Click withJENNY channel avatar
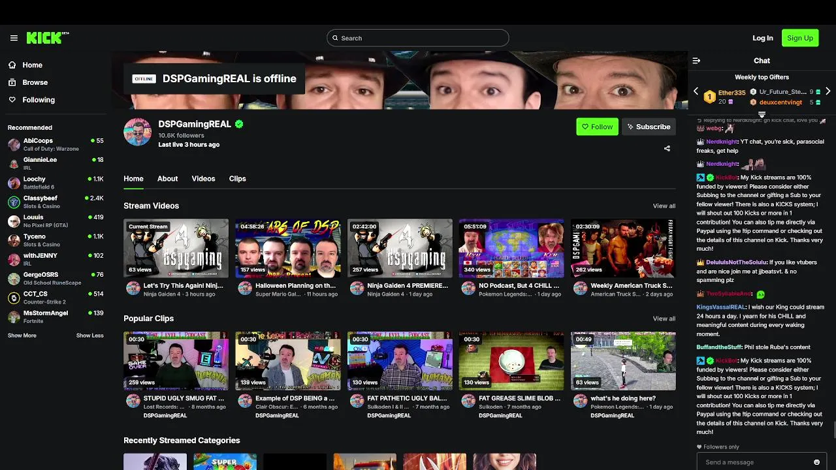 [14, 259]
